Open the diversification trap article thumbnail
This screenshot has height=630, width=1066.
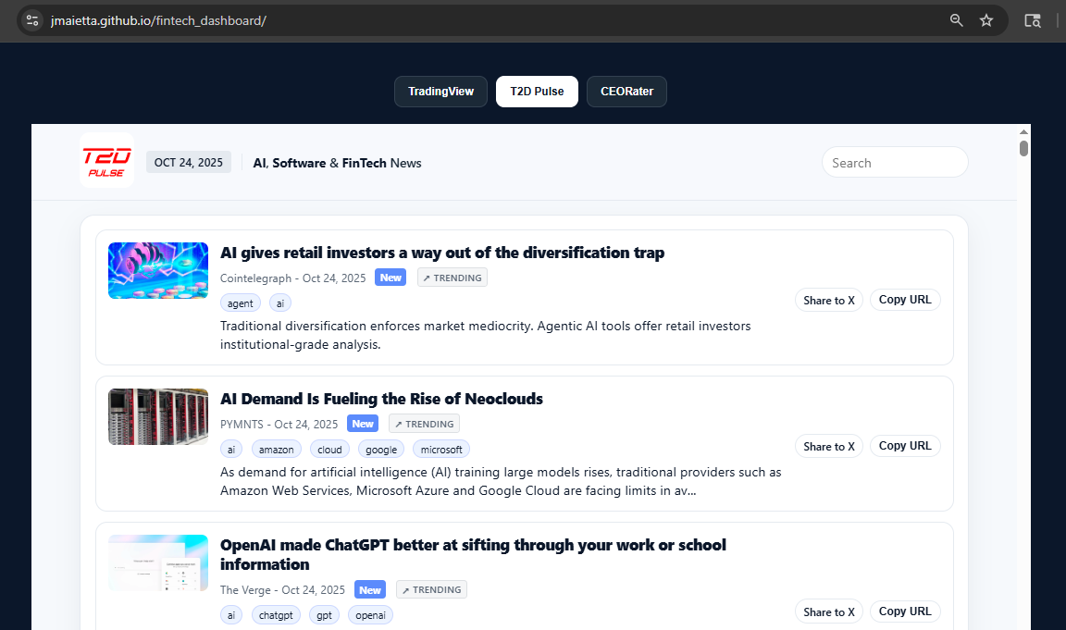pos(158,270)
